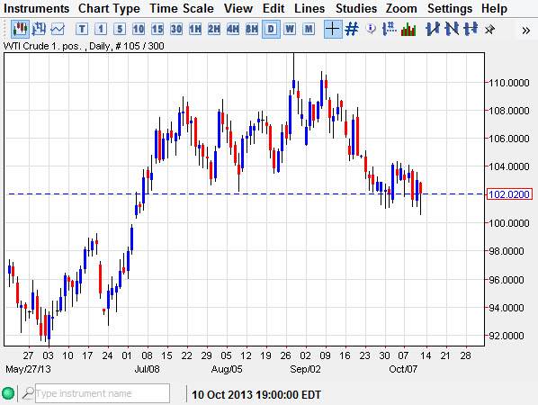Enable the Daily timeframe D button

271,29
